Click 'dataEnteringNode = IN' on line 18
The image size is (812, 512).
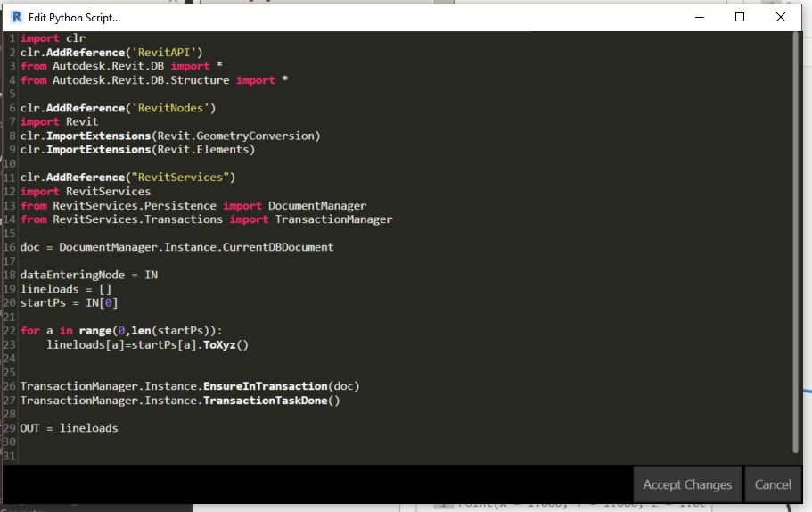point(89,275)
